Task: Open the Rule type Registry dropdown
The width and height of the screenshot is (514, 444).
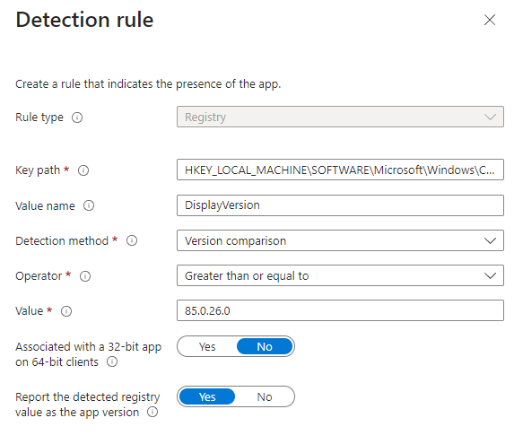Action: (x=340, y=117)
